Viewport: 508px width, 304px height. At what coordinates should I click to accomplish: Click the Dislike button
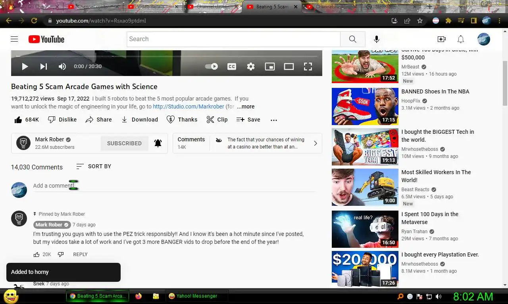[62, 120]
